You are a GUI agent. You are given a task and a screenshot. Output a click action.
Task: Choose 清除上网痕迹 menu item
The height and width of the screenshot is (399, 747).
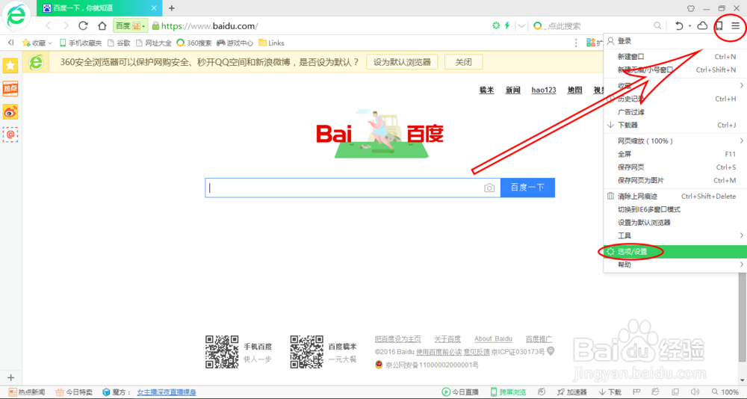[x=675, y=197]
